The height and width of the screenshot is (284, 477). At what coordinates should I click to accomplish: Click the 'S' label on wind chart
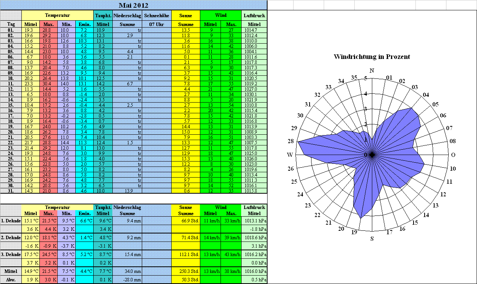pyautogui.click(x=372, y=239)
